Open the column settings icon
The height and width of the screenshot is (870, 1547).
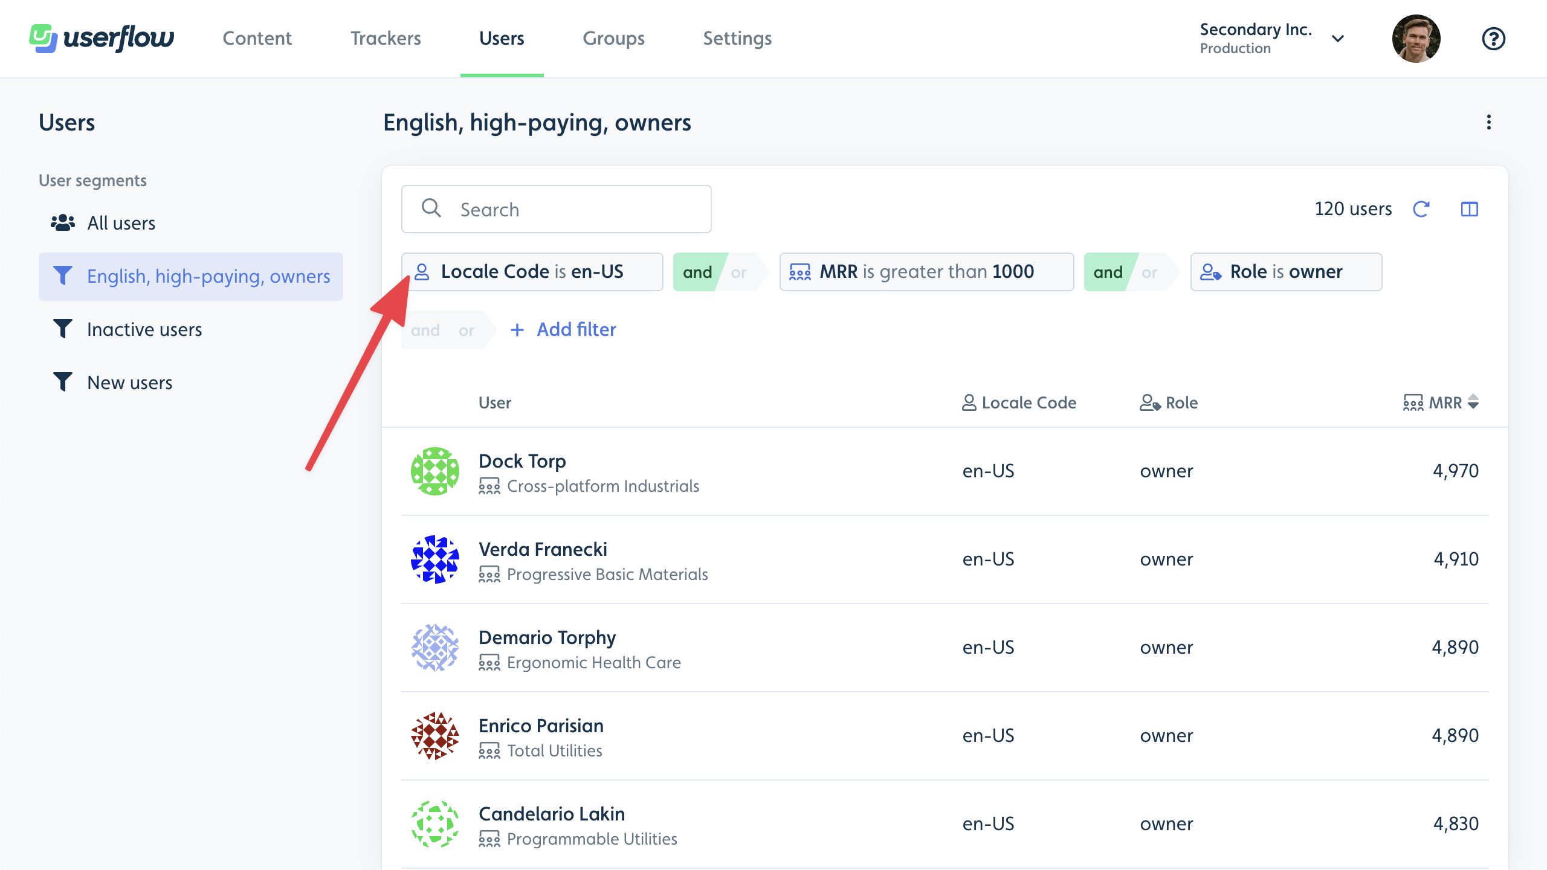pyautogui.click(x=1469, y=209)
